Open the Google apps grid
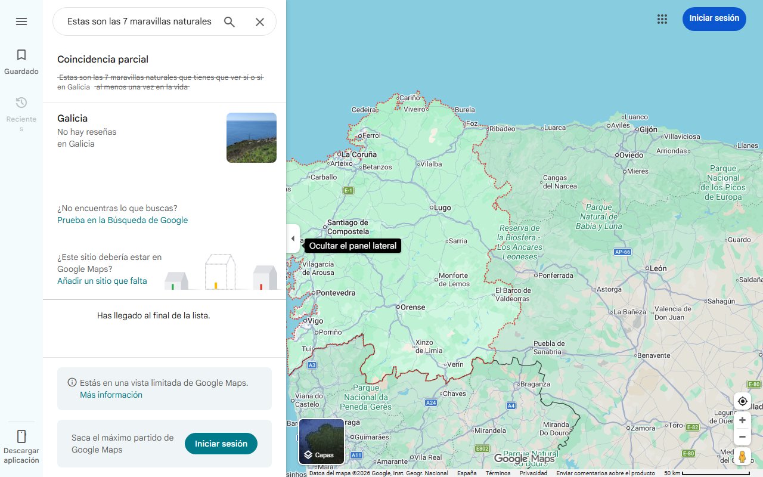The height and width of the screenshot is (477, 763). (x=662, y=19)
